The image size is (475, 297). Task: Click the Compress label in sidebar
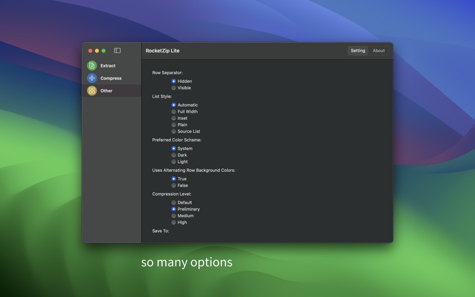[x=111, y=78]
